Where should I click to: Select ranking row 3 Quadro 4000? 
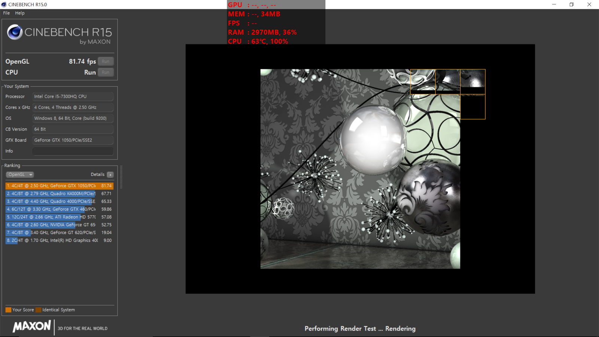[x=59, y=201]
